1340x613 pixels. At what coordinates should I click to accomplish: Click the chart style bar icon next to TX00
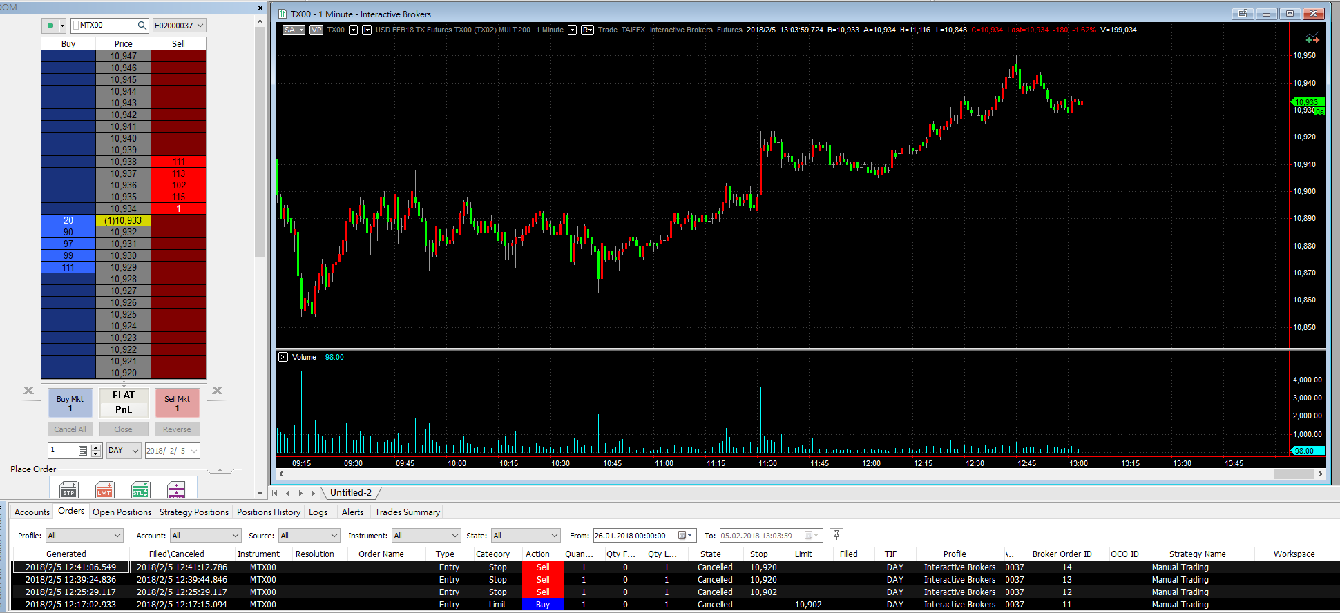pos(367,30)
